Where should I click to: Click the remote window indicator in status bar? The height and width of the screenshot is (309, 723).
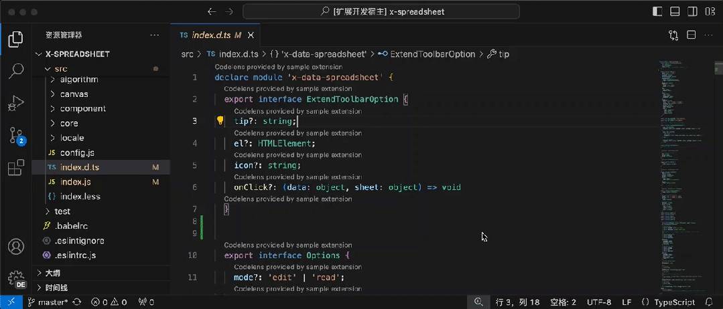[x=10, y=302]
